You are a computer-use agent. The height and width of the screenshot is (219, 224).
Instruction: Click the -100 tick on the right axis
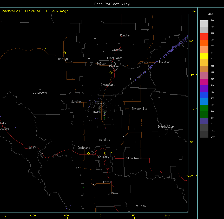coord(190,176)
